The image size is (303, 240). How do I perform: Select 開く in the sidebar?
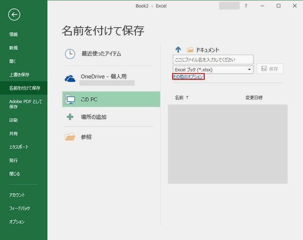tap(13, 61)
